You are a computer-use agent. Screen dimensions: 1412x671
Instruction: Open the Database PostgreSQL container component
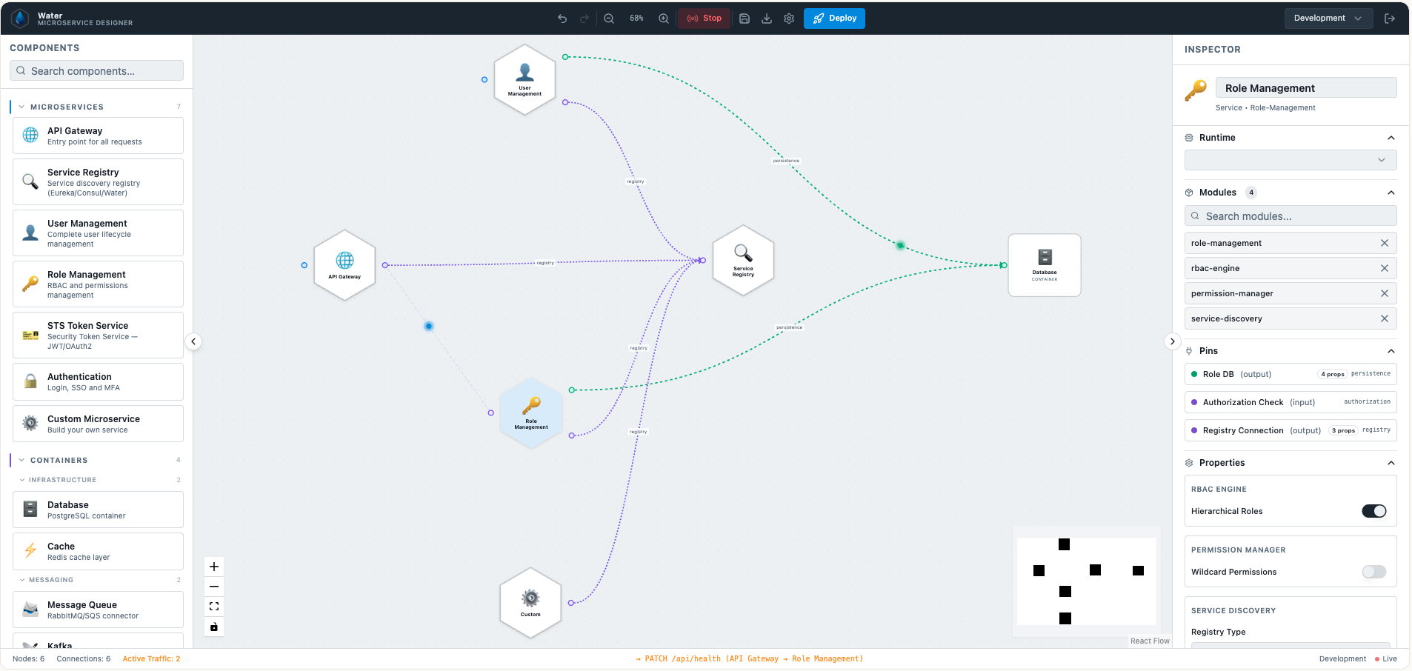pyautogui.click(x=97, y=509)
